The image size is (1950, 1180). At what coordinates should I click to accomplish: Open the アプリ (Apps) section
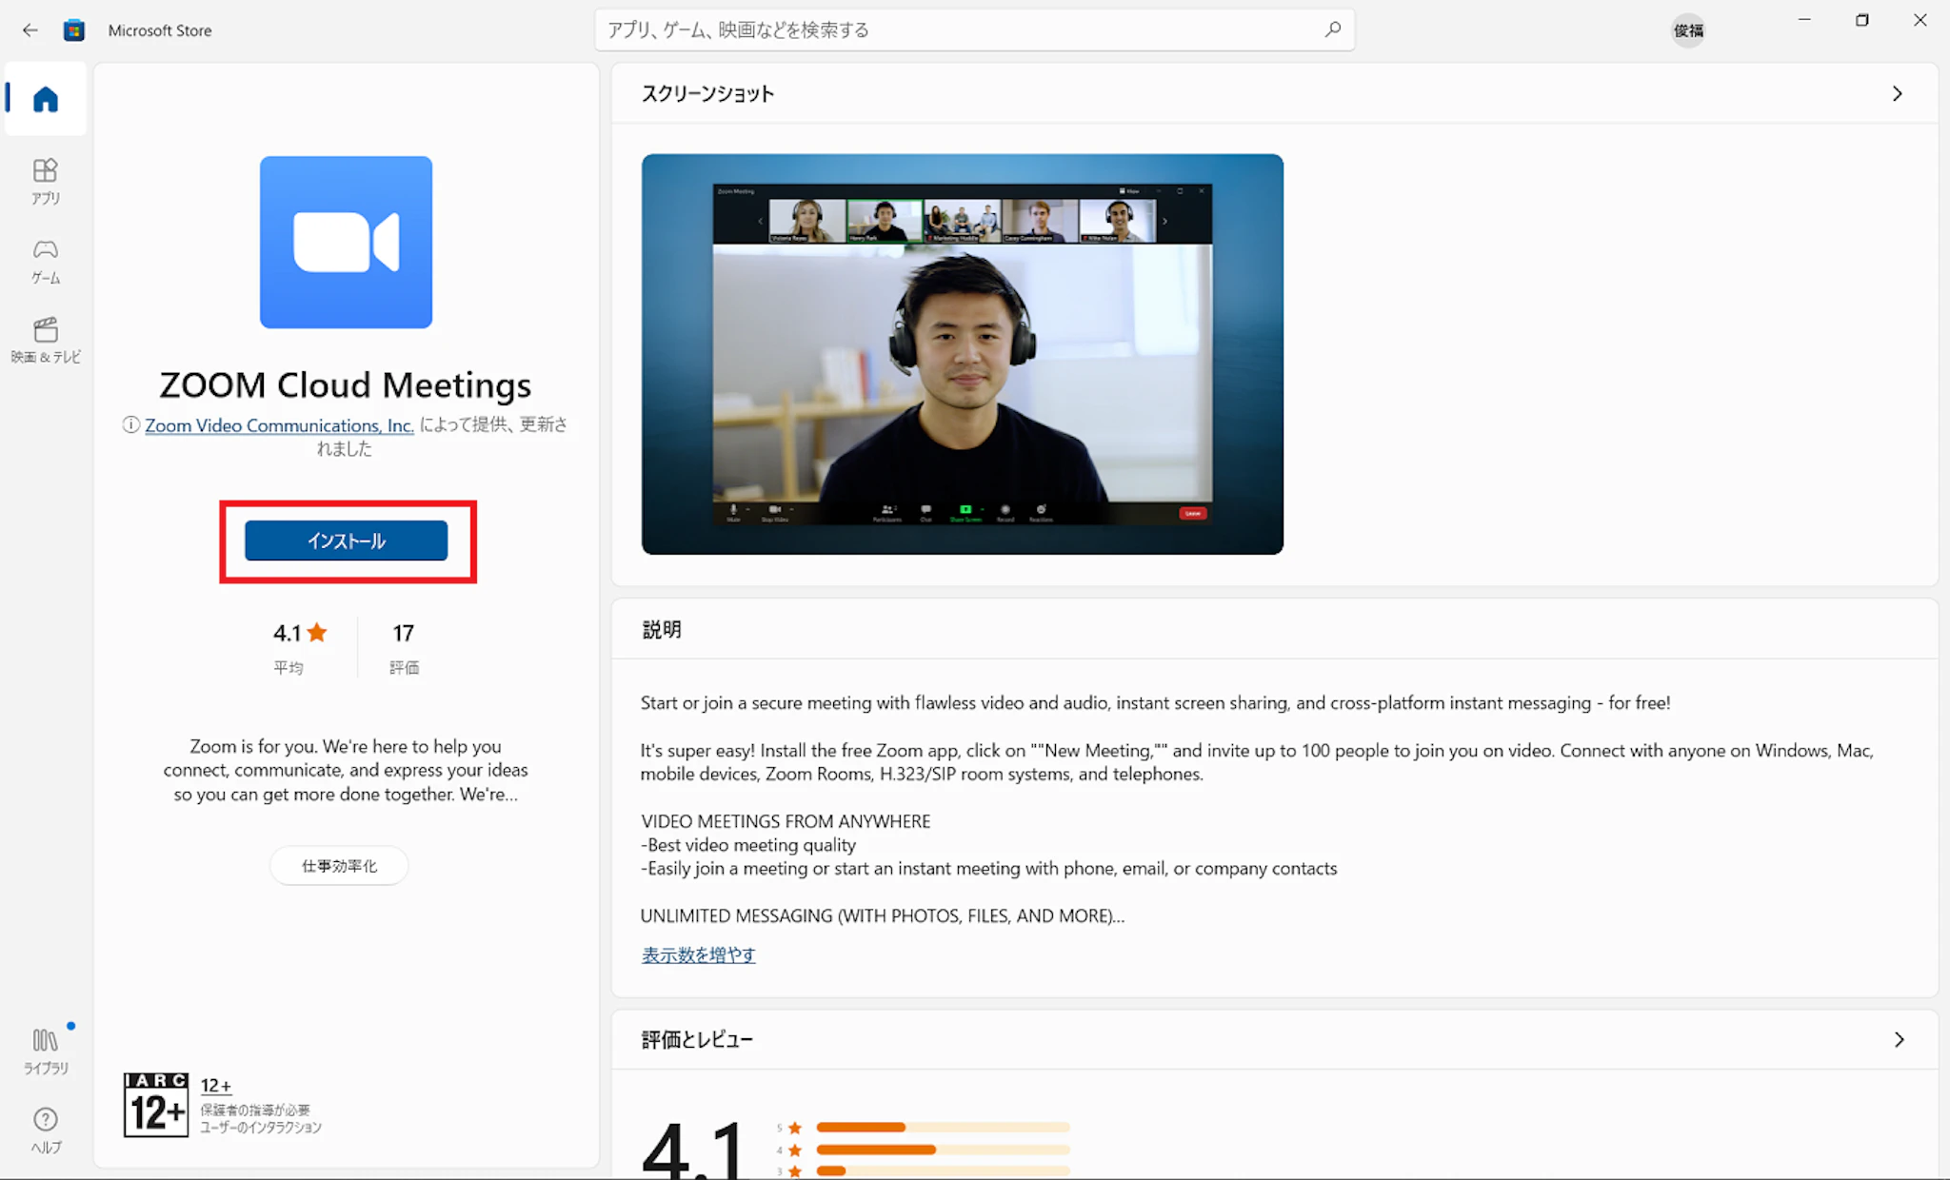tap(45, 181)
